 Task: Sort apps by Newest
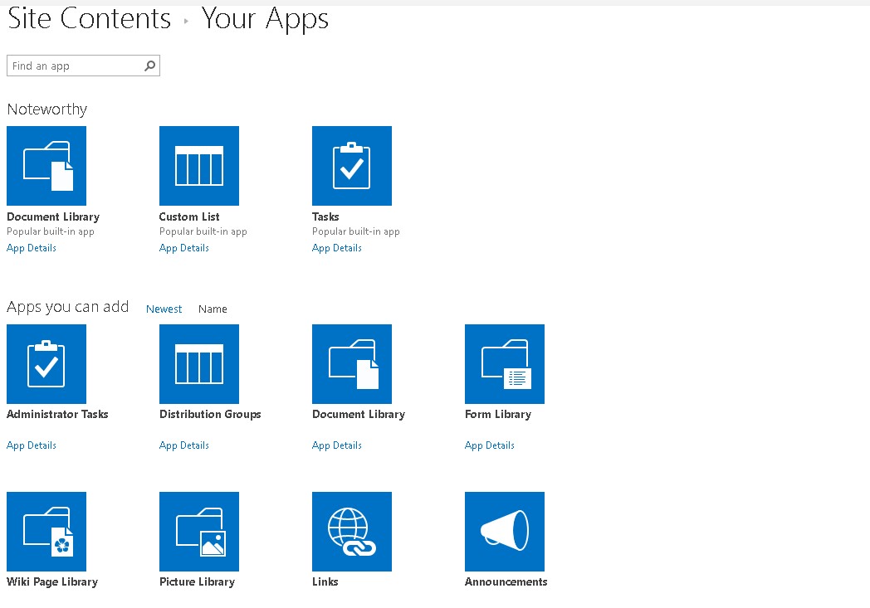click(x=164, y=309)
